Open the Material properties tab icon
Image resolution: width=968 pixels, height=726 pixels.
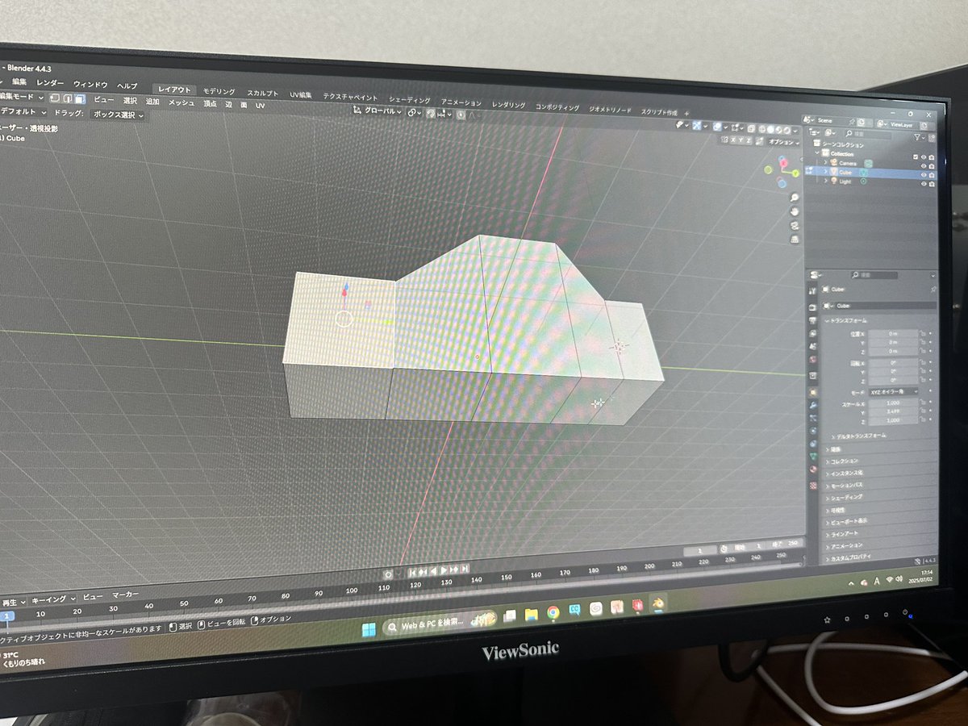pos(812,469)
